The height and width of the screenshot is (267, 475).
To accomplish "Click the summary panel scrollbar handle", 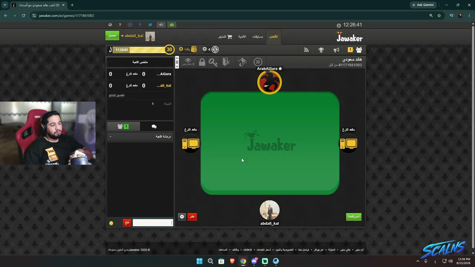I will pyautogui.click(x=177, y=63).
